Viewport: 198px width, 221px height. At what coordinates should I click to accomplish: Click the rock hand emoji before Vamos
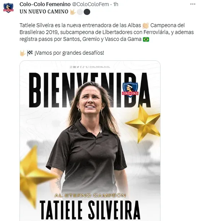pyautogui.click(x=23, y=53)
